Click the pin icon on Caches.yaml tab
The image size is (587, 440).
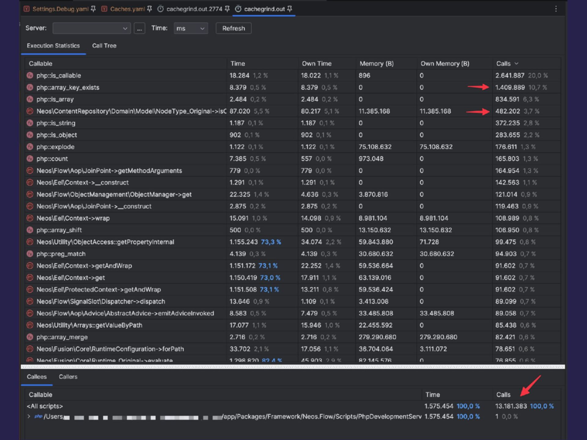pyautogui.click(x=150, y=9)
